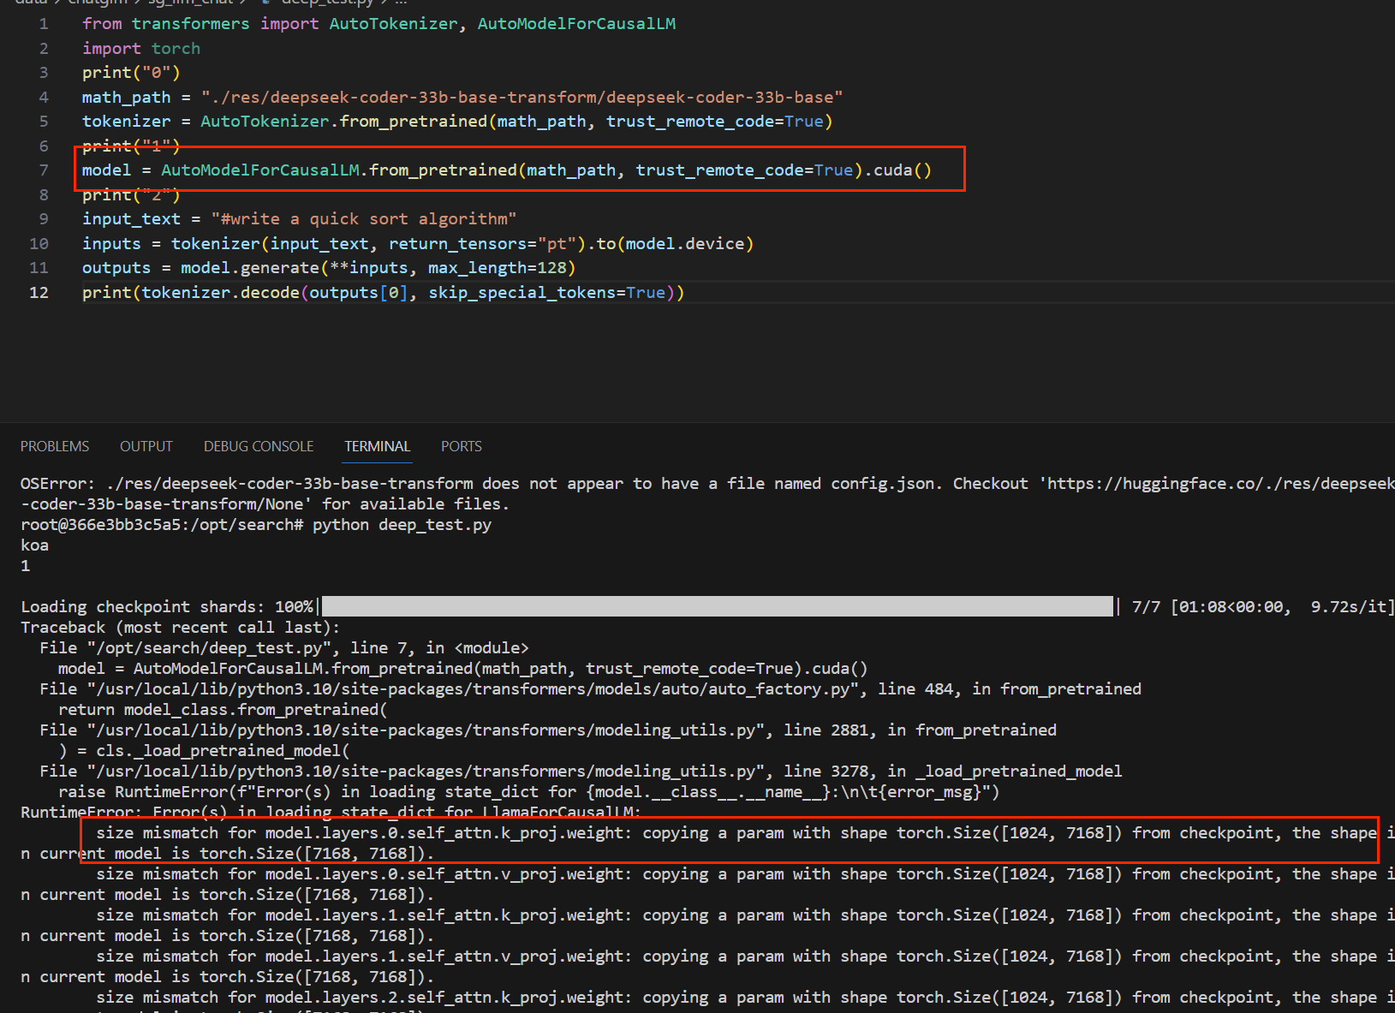Expand the breadcrumb chevron after sg_llm_chat
This screenshot has width=1395, height=1013.
coord(244,3)
